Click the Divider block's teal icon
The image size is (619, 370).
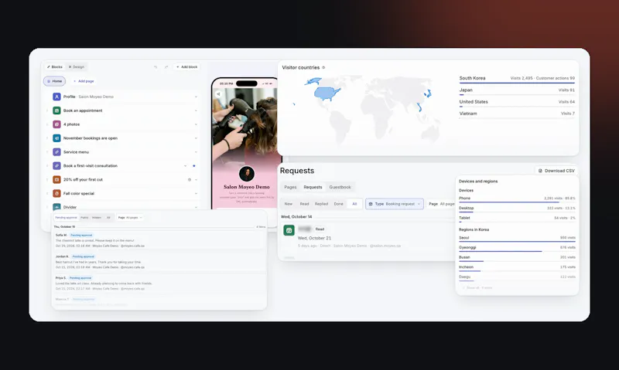coord(56,207)
